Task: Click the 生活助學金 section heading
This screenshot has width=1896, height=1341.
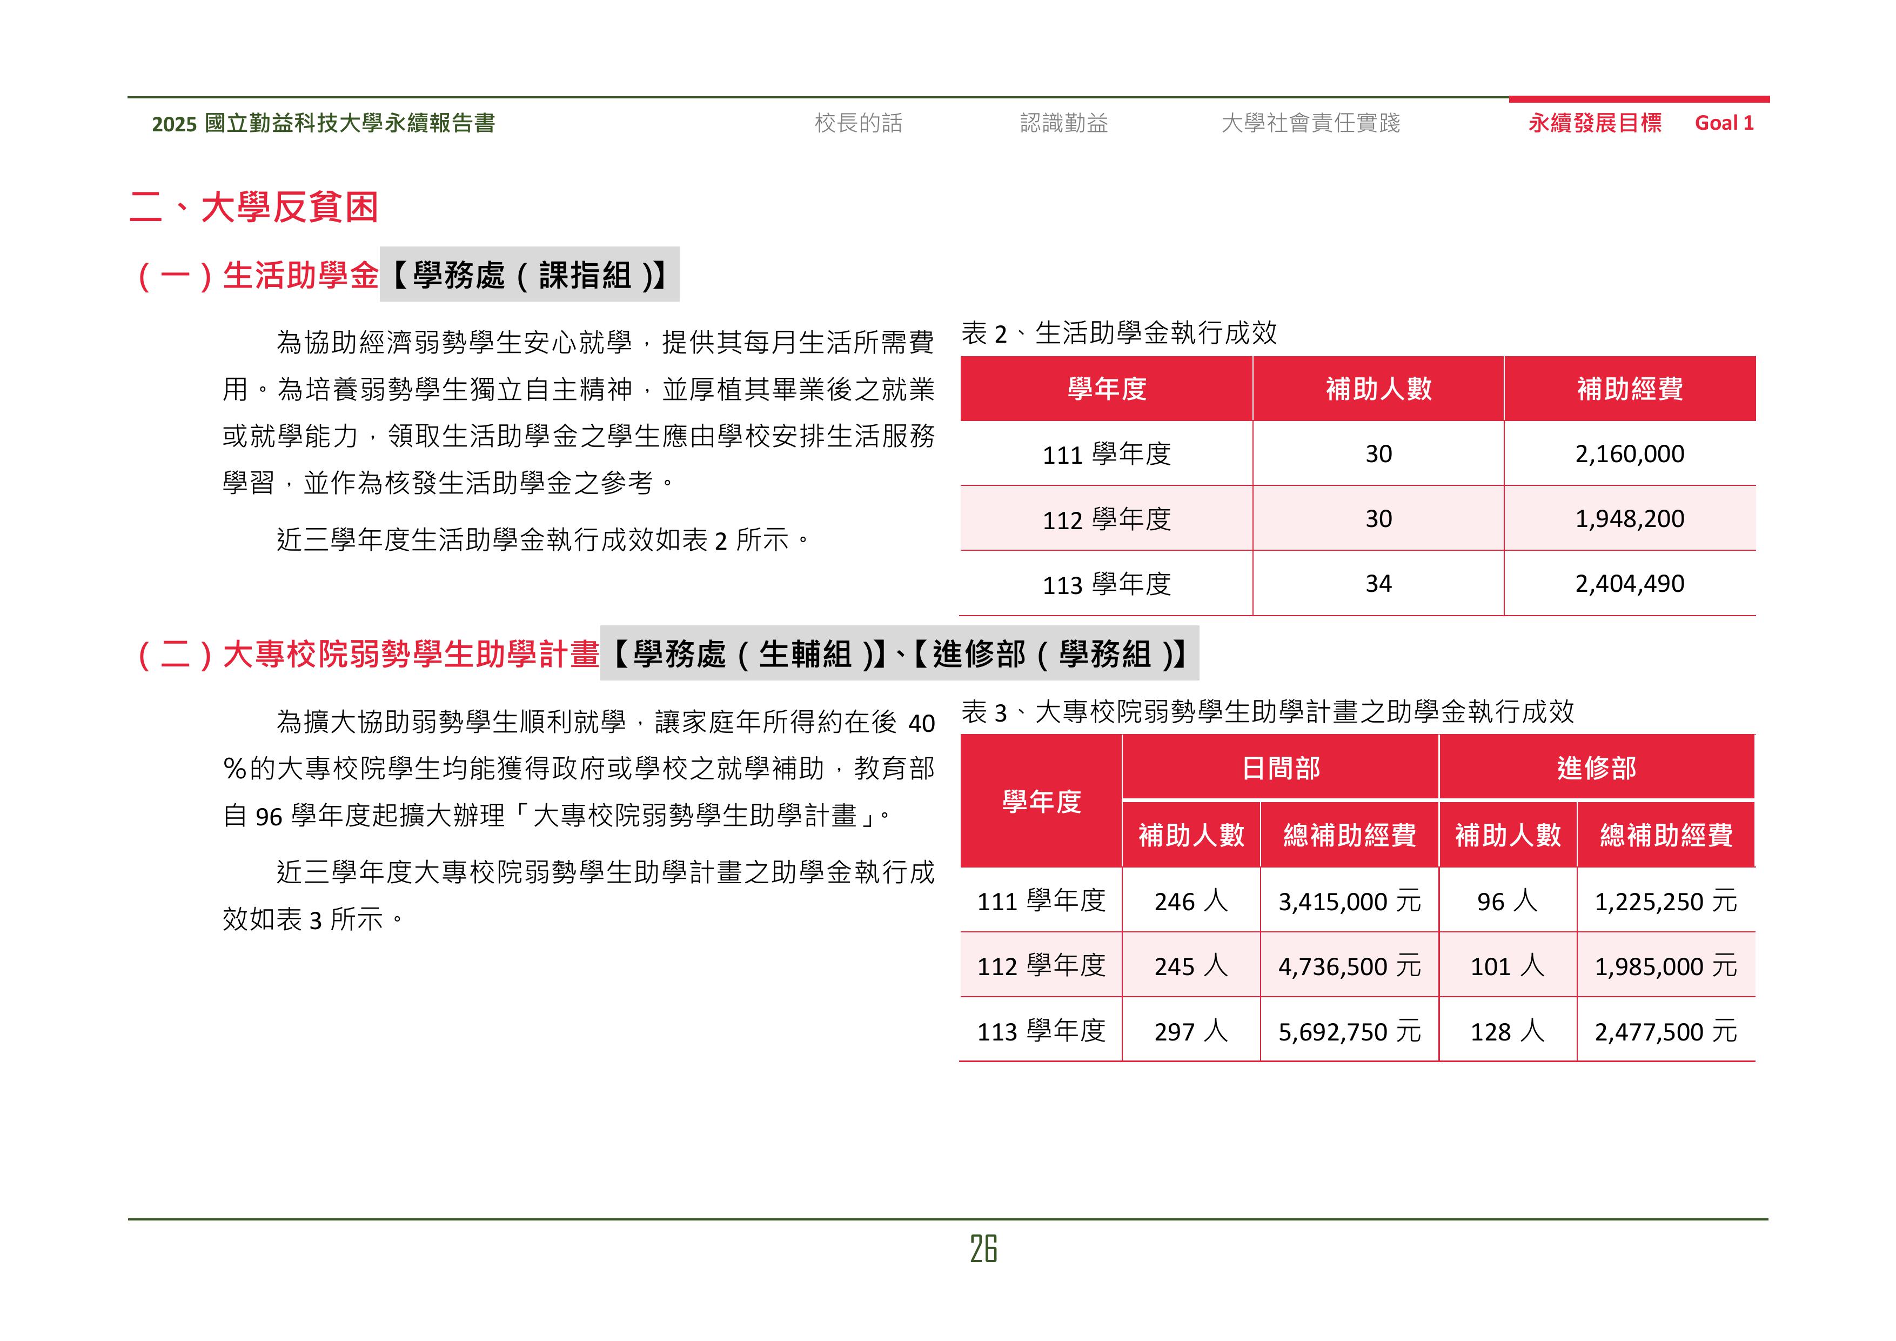Action: (300, 275)
